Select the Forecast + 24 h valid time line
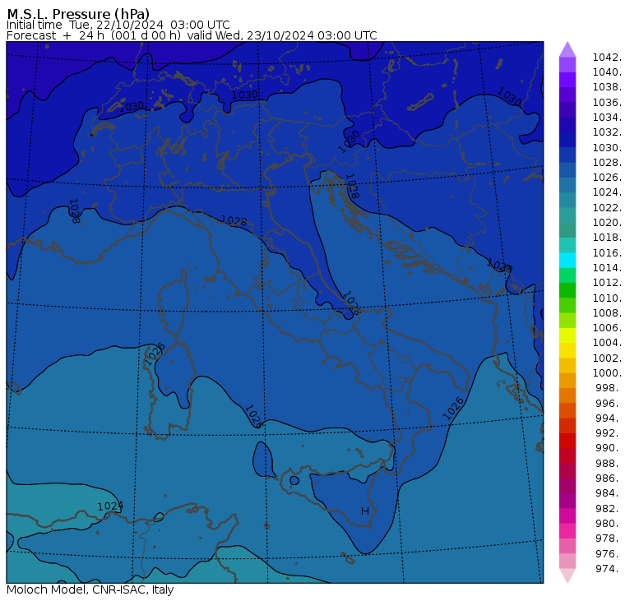625x601 pixels. [192, 35]
